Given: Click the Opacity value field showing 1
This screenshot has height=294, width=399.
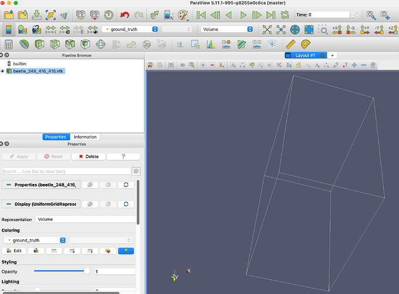Looking at the screenshot, I should [x=115, y=272].
